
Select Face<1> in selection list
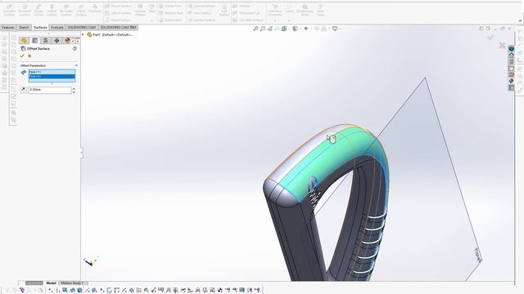[x=52, y=72]
